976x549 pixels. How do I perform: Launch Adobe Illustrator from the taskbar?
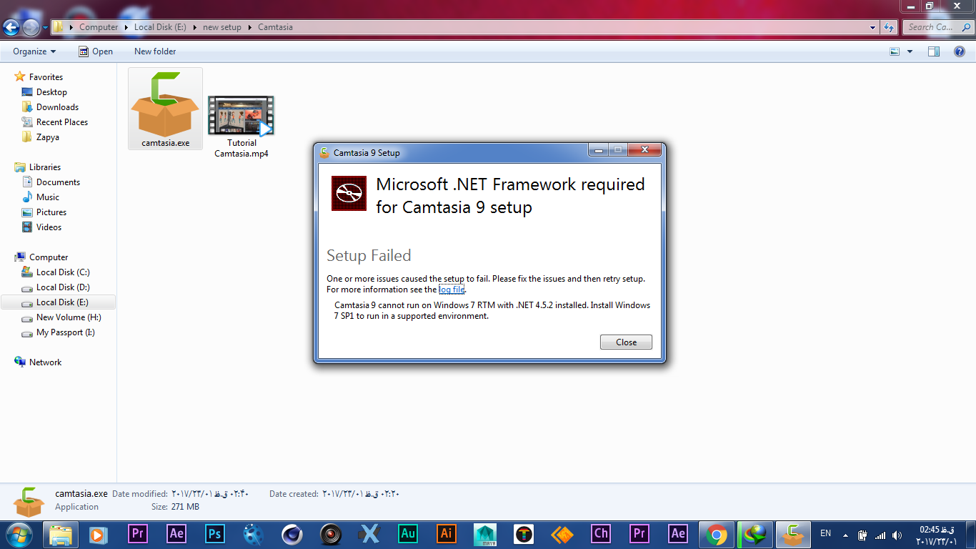point(446,534)
